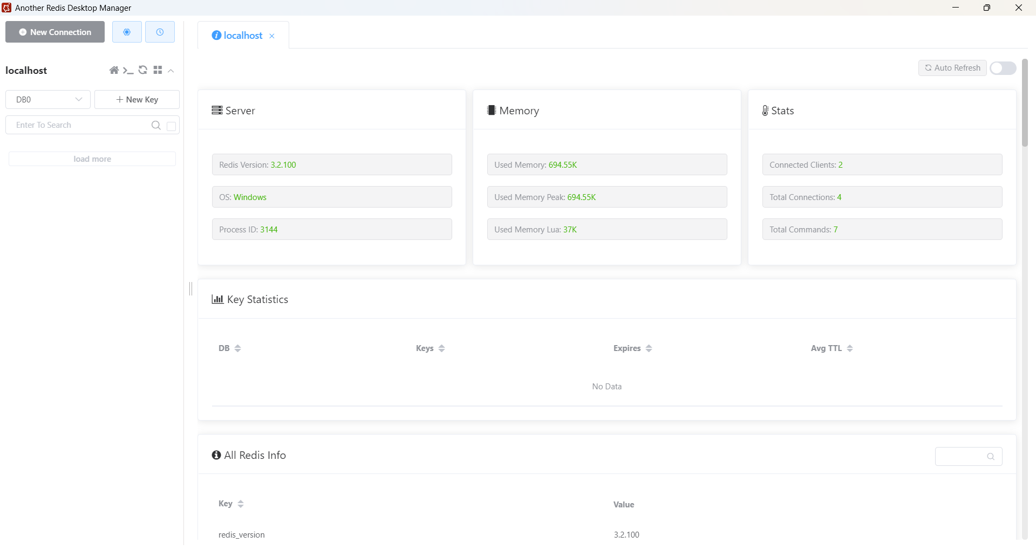Close the localhost tab
Image resolution: width=1036 pixels, height=550 pixels.
pos(272,36)
